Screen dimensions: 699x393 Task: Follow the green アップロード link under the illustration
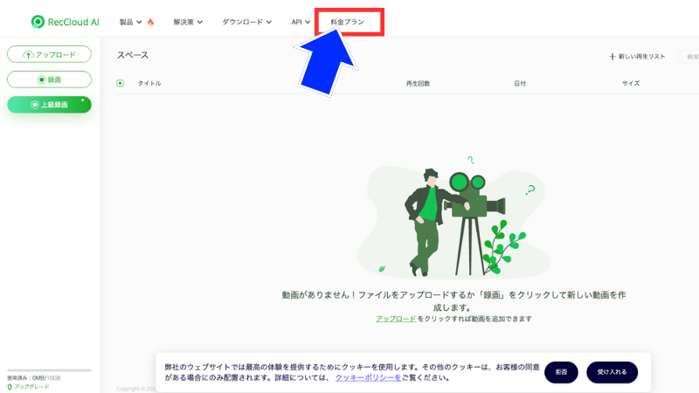pyautogui.click(x=396, y=319)
